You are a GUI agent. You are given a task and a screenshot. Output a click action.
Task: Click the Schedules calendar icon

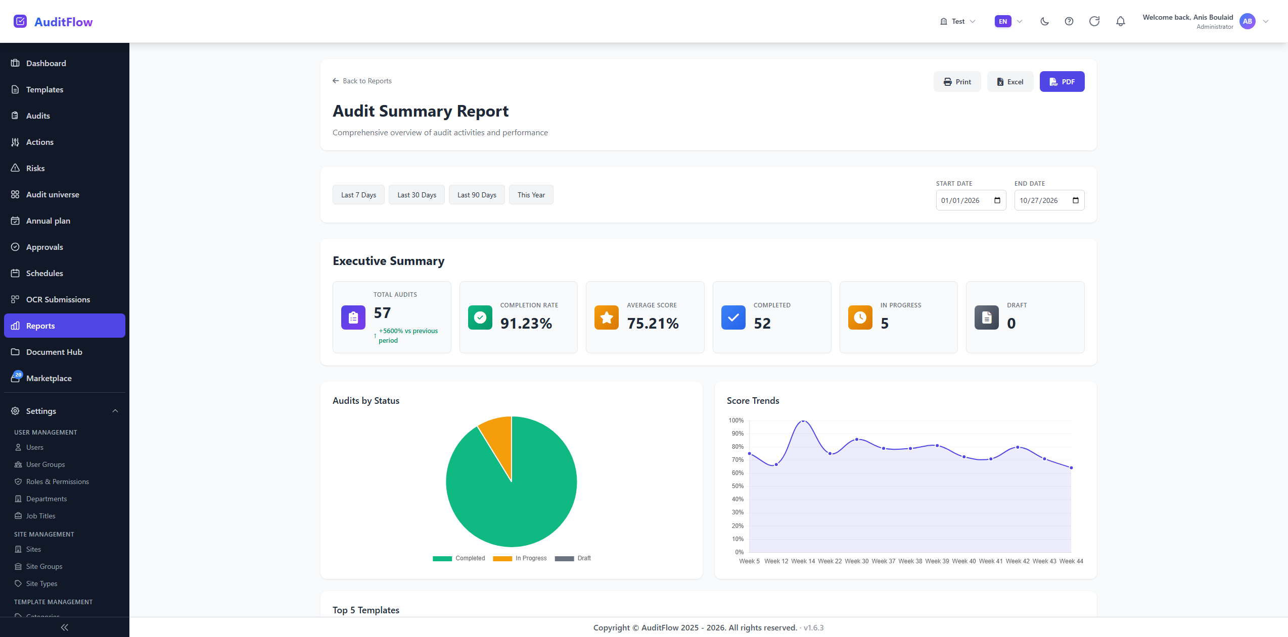click(x=15, y=273)
